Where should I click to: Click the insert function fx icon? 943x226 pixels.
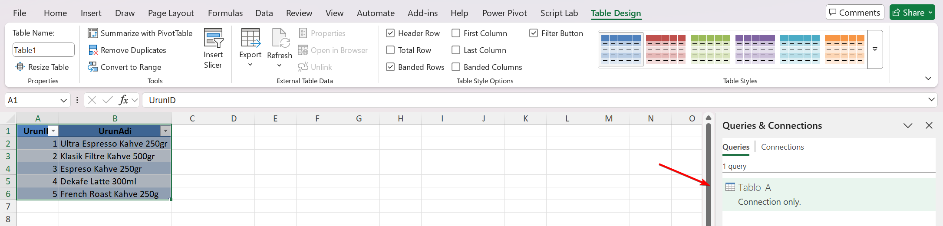point(124,100)
